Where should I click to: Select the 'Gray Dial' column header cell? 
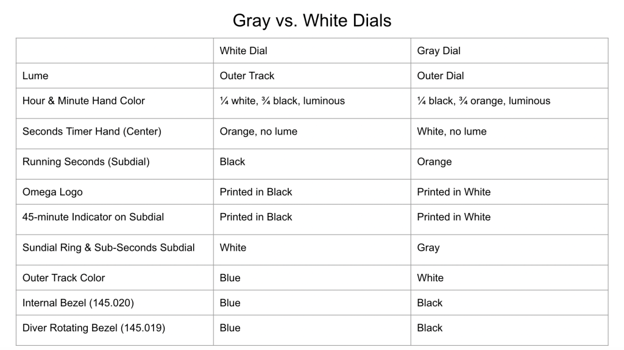439,51
